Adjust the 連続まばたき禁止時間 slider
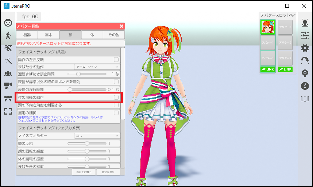This screenshot has width=313, height=187. [87, 74]
